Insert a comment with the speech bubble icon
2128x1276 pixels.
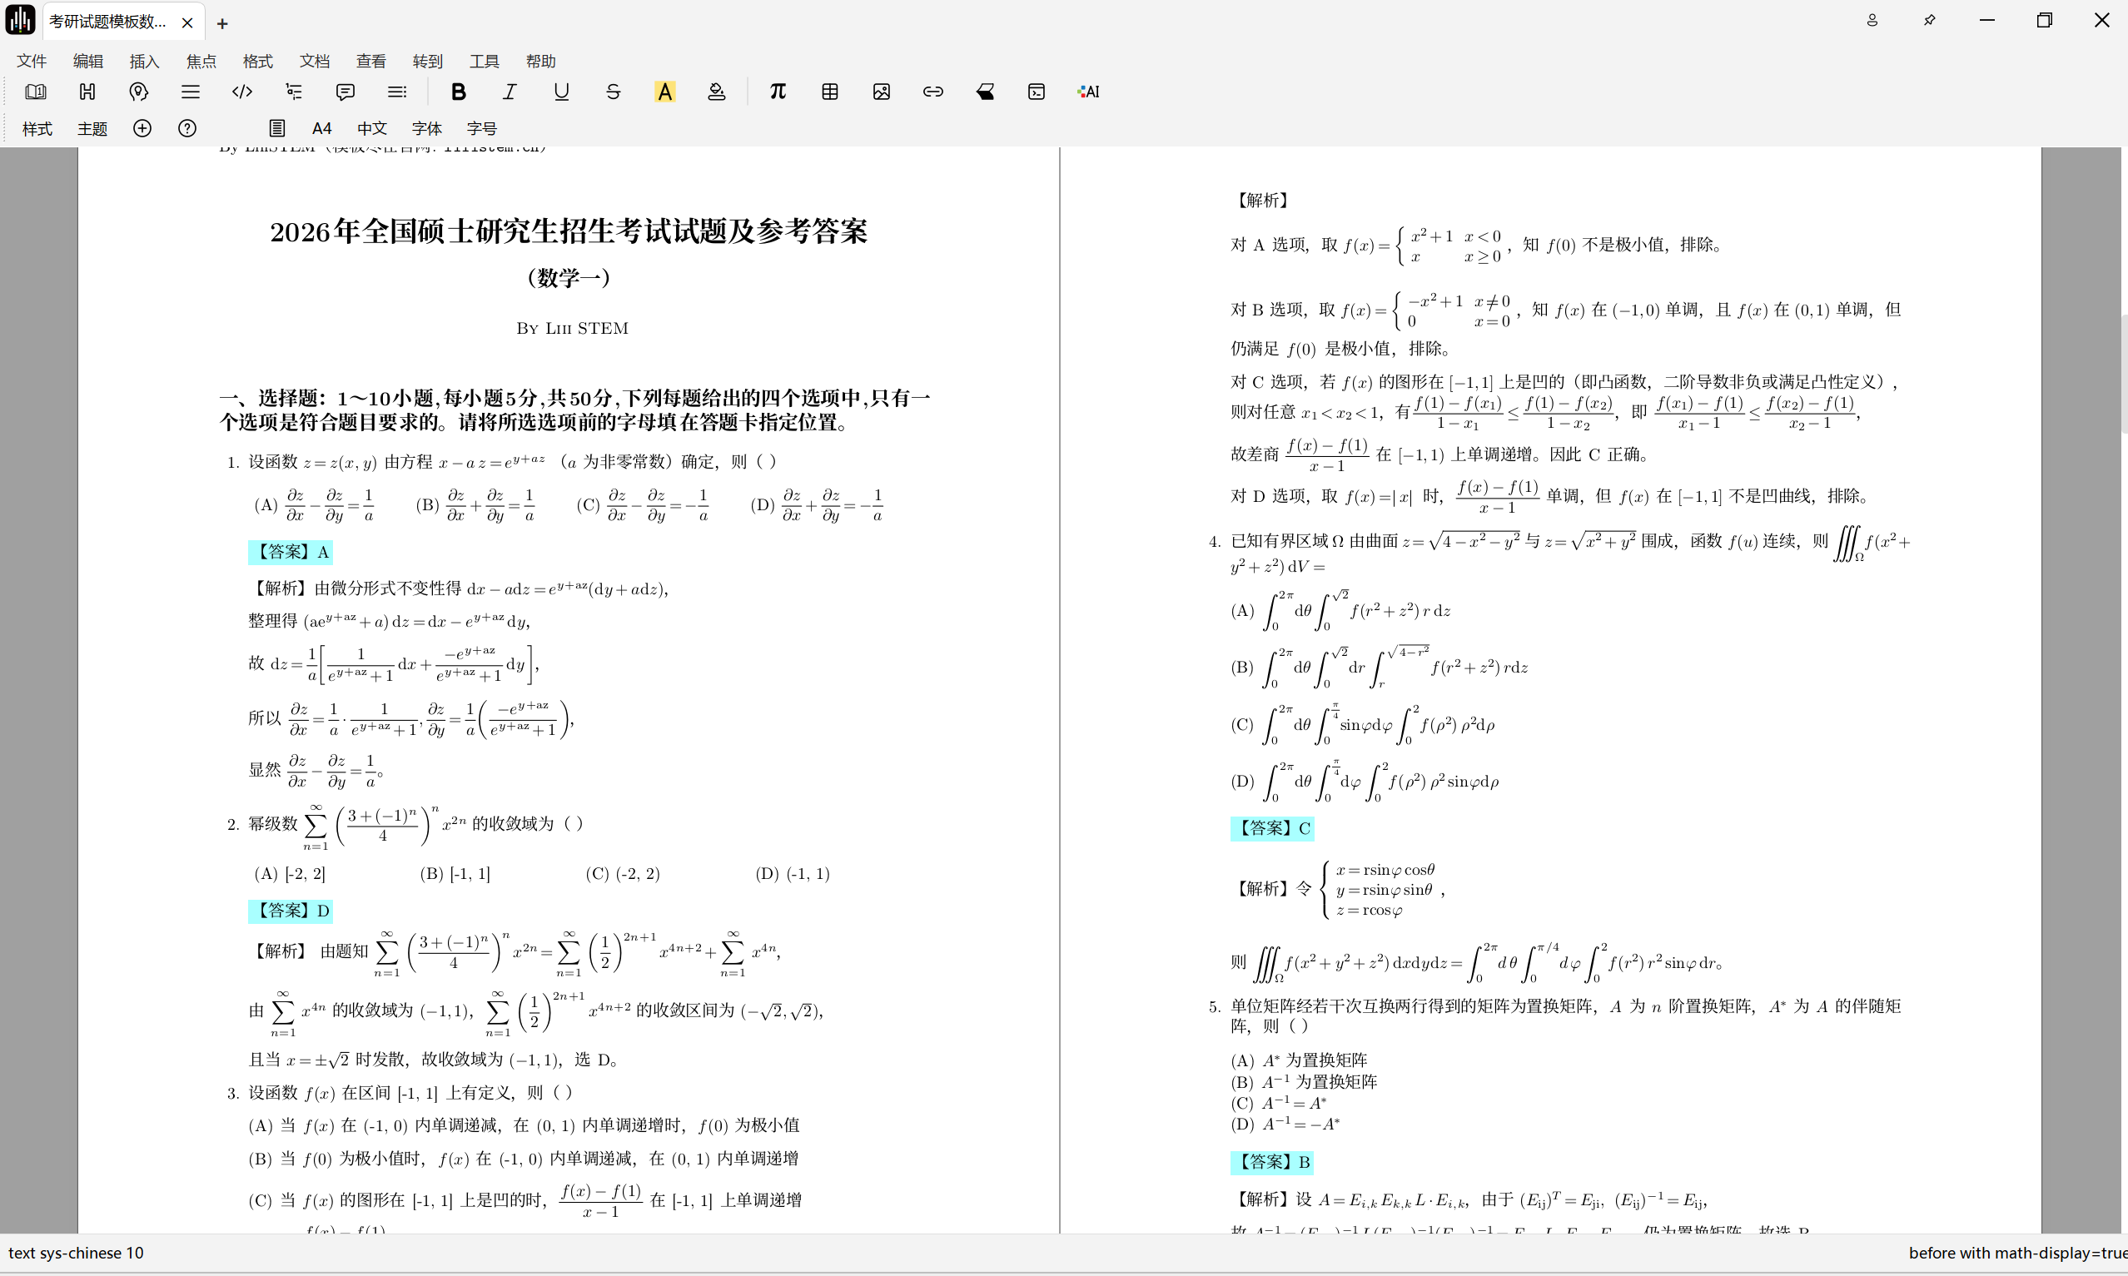[x=345, y=92]
